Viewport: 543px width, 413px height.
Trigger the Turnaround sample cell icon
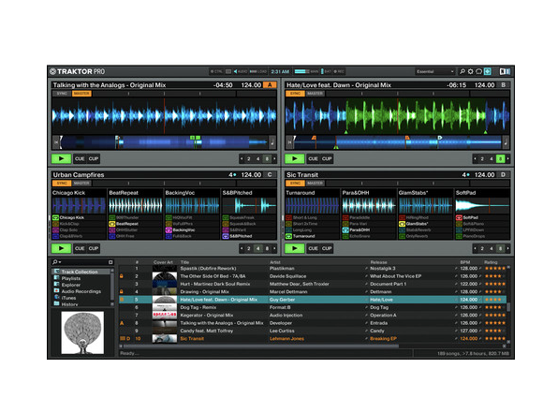click(288, 236)
